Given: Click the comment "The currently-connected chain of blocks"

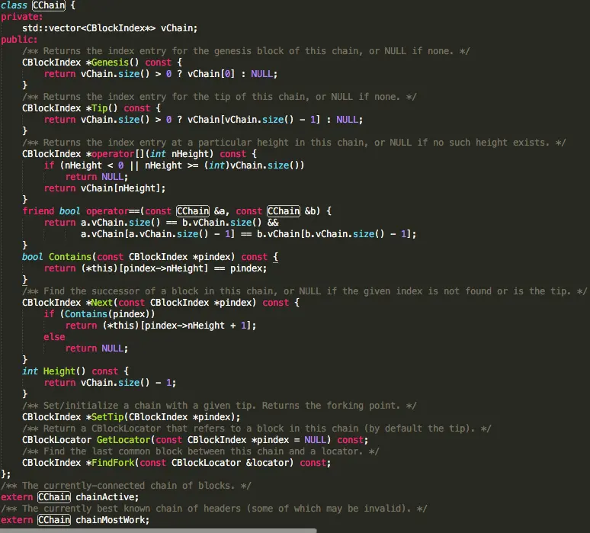Looking at the screenshot, I should 126,486.
